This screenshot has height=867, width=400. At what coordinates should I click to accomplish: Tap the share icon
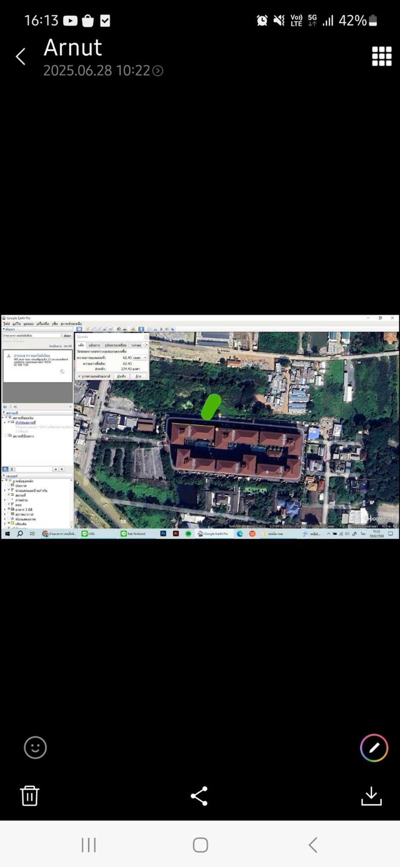pos(199,796)
